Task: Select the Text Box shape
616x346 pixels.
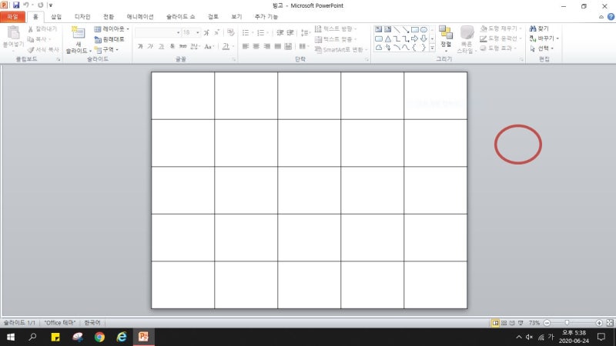Action: [x=378, y=30]
